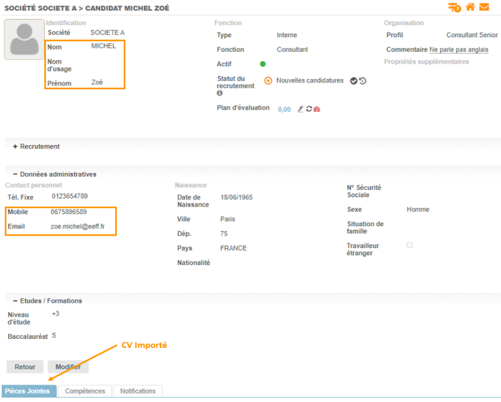Click the green Actif status indicator

click(x=263, y=64)
